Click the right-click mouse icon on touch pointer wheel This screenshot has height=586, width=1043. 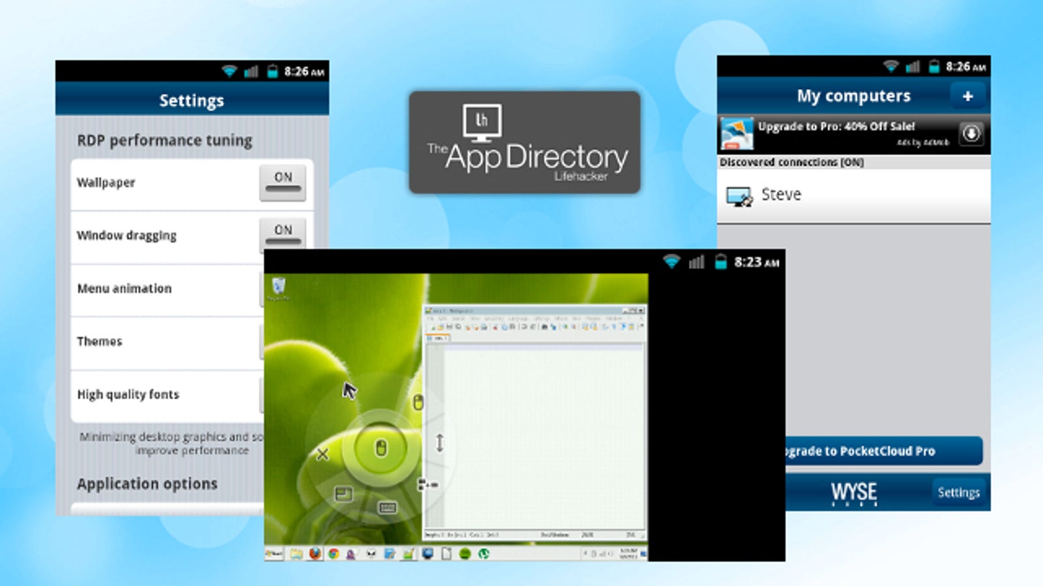(419, 402)
